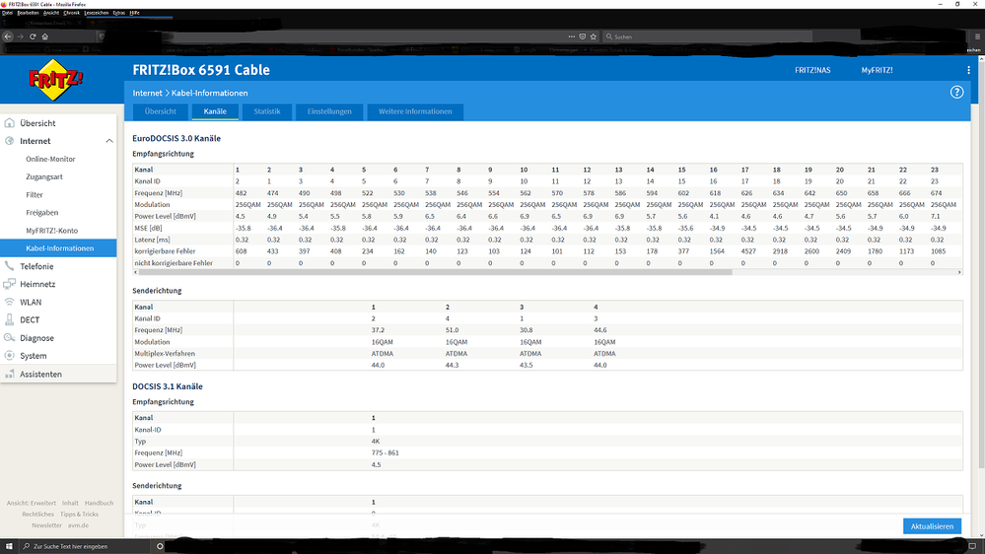
Task: Click the Handbuch footer link
Action: tap(100, 503)
